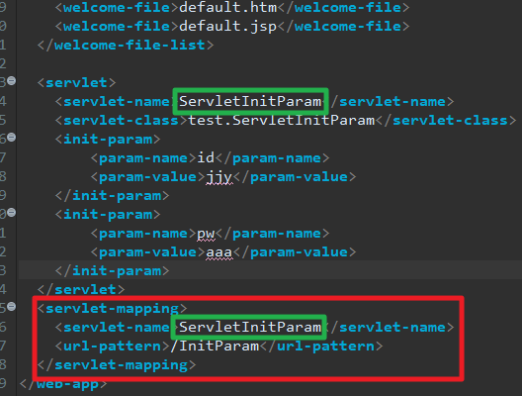Image resolution: width=522 pixels, height=396 pixels.
Task: Click closing welcome-file tag after default.htm
Action: pos(344,7)
